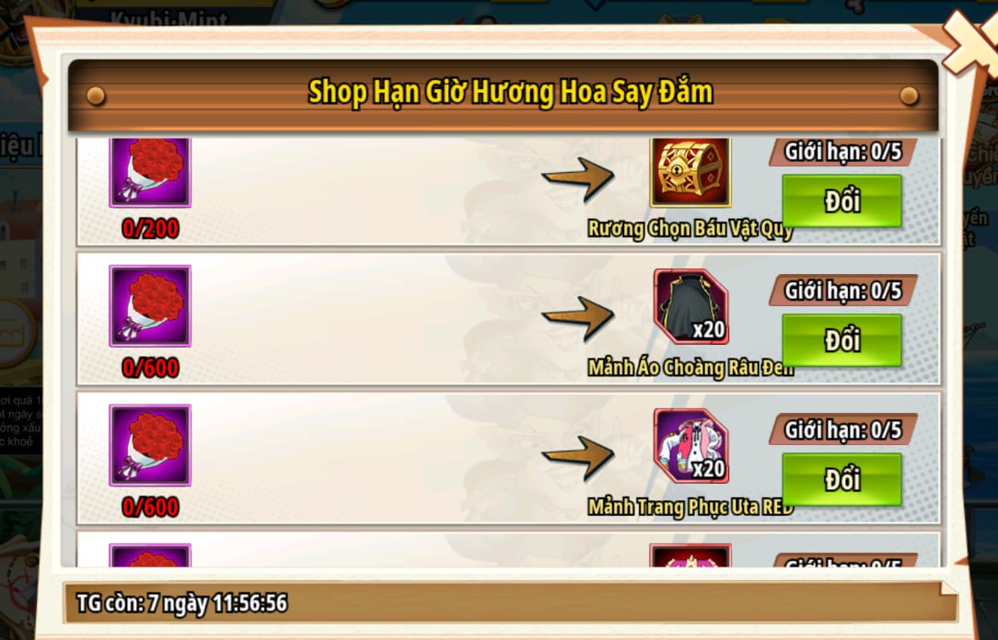Click the arrow in the treasure chest row
The width and height of the screenshot is (998, 640).
point(578,179)
